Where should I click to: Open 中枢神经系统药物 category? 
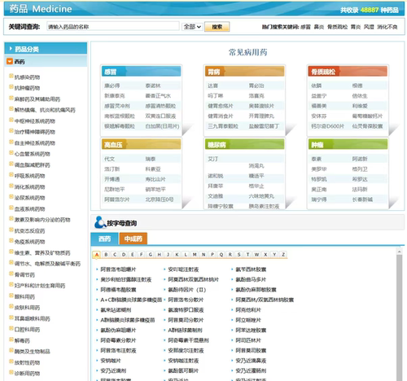click(35, 121)
